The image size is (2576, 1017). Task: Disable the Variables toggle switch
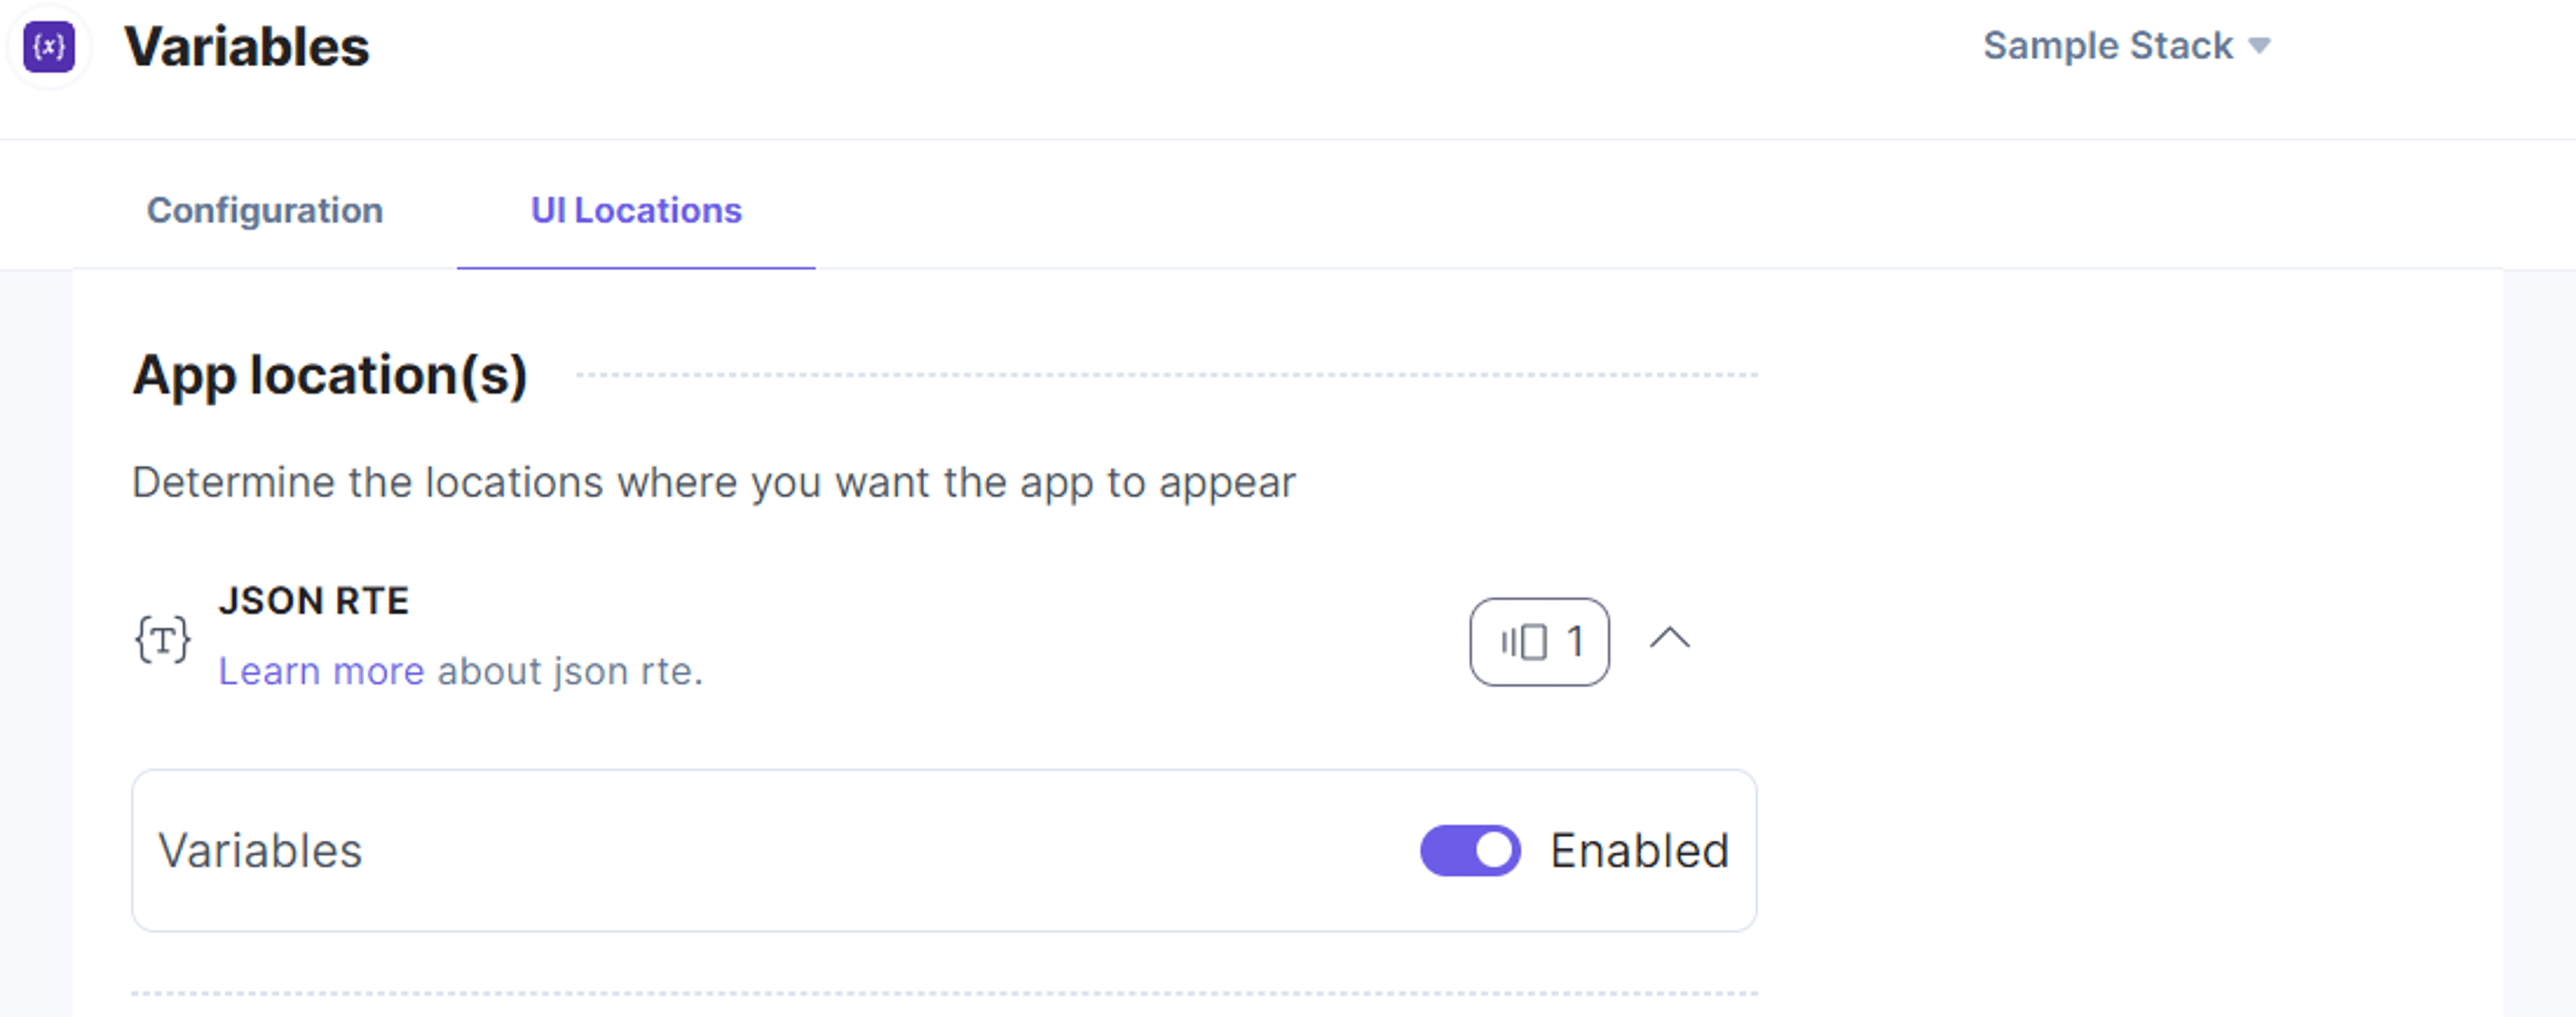click(1470, 851)
